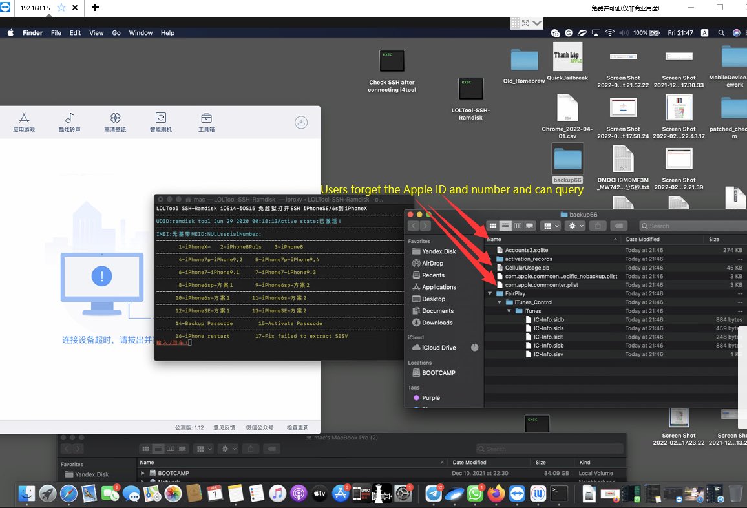Expand the BOOTCAMP row in the bottom Finder window

tap(142, 473)
